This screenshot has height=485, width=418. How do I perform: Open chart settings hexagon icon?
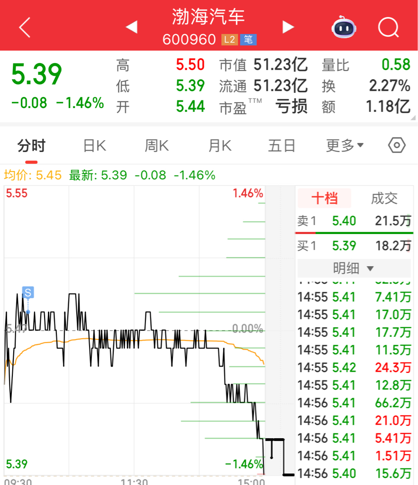tap(397, 145)
